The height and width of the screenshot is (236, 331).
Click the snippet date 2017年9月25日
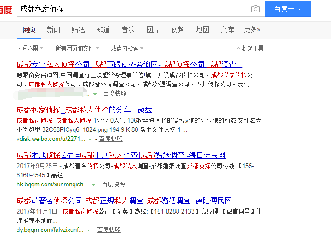(x=37, y=166)
